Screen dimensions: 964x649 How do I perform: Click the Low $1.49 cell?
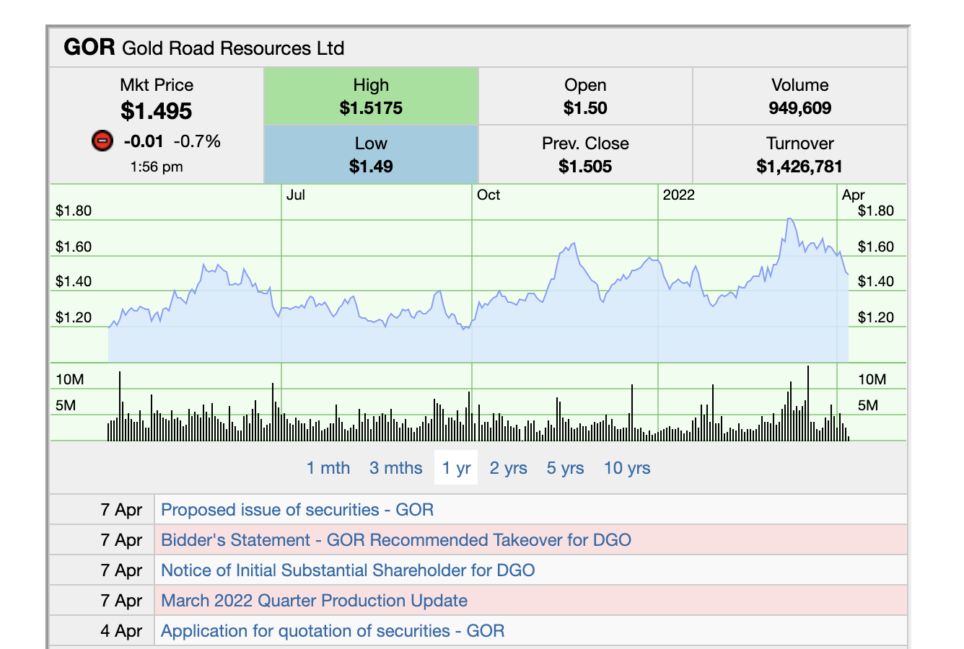click(371, 154)
